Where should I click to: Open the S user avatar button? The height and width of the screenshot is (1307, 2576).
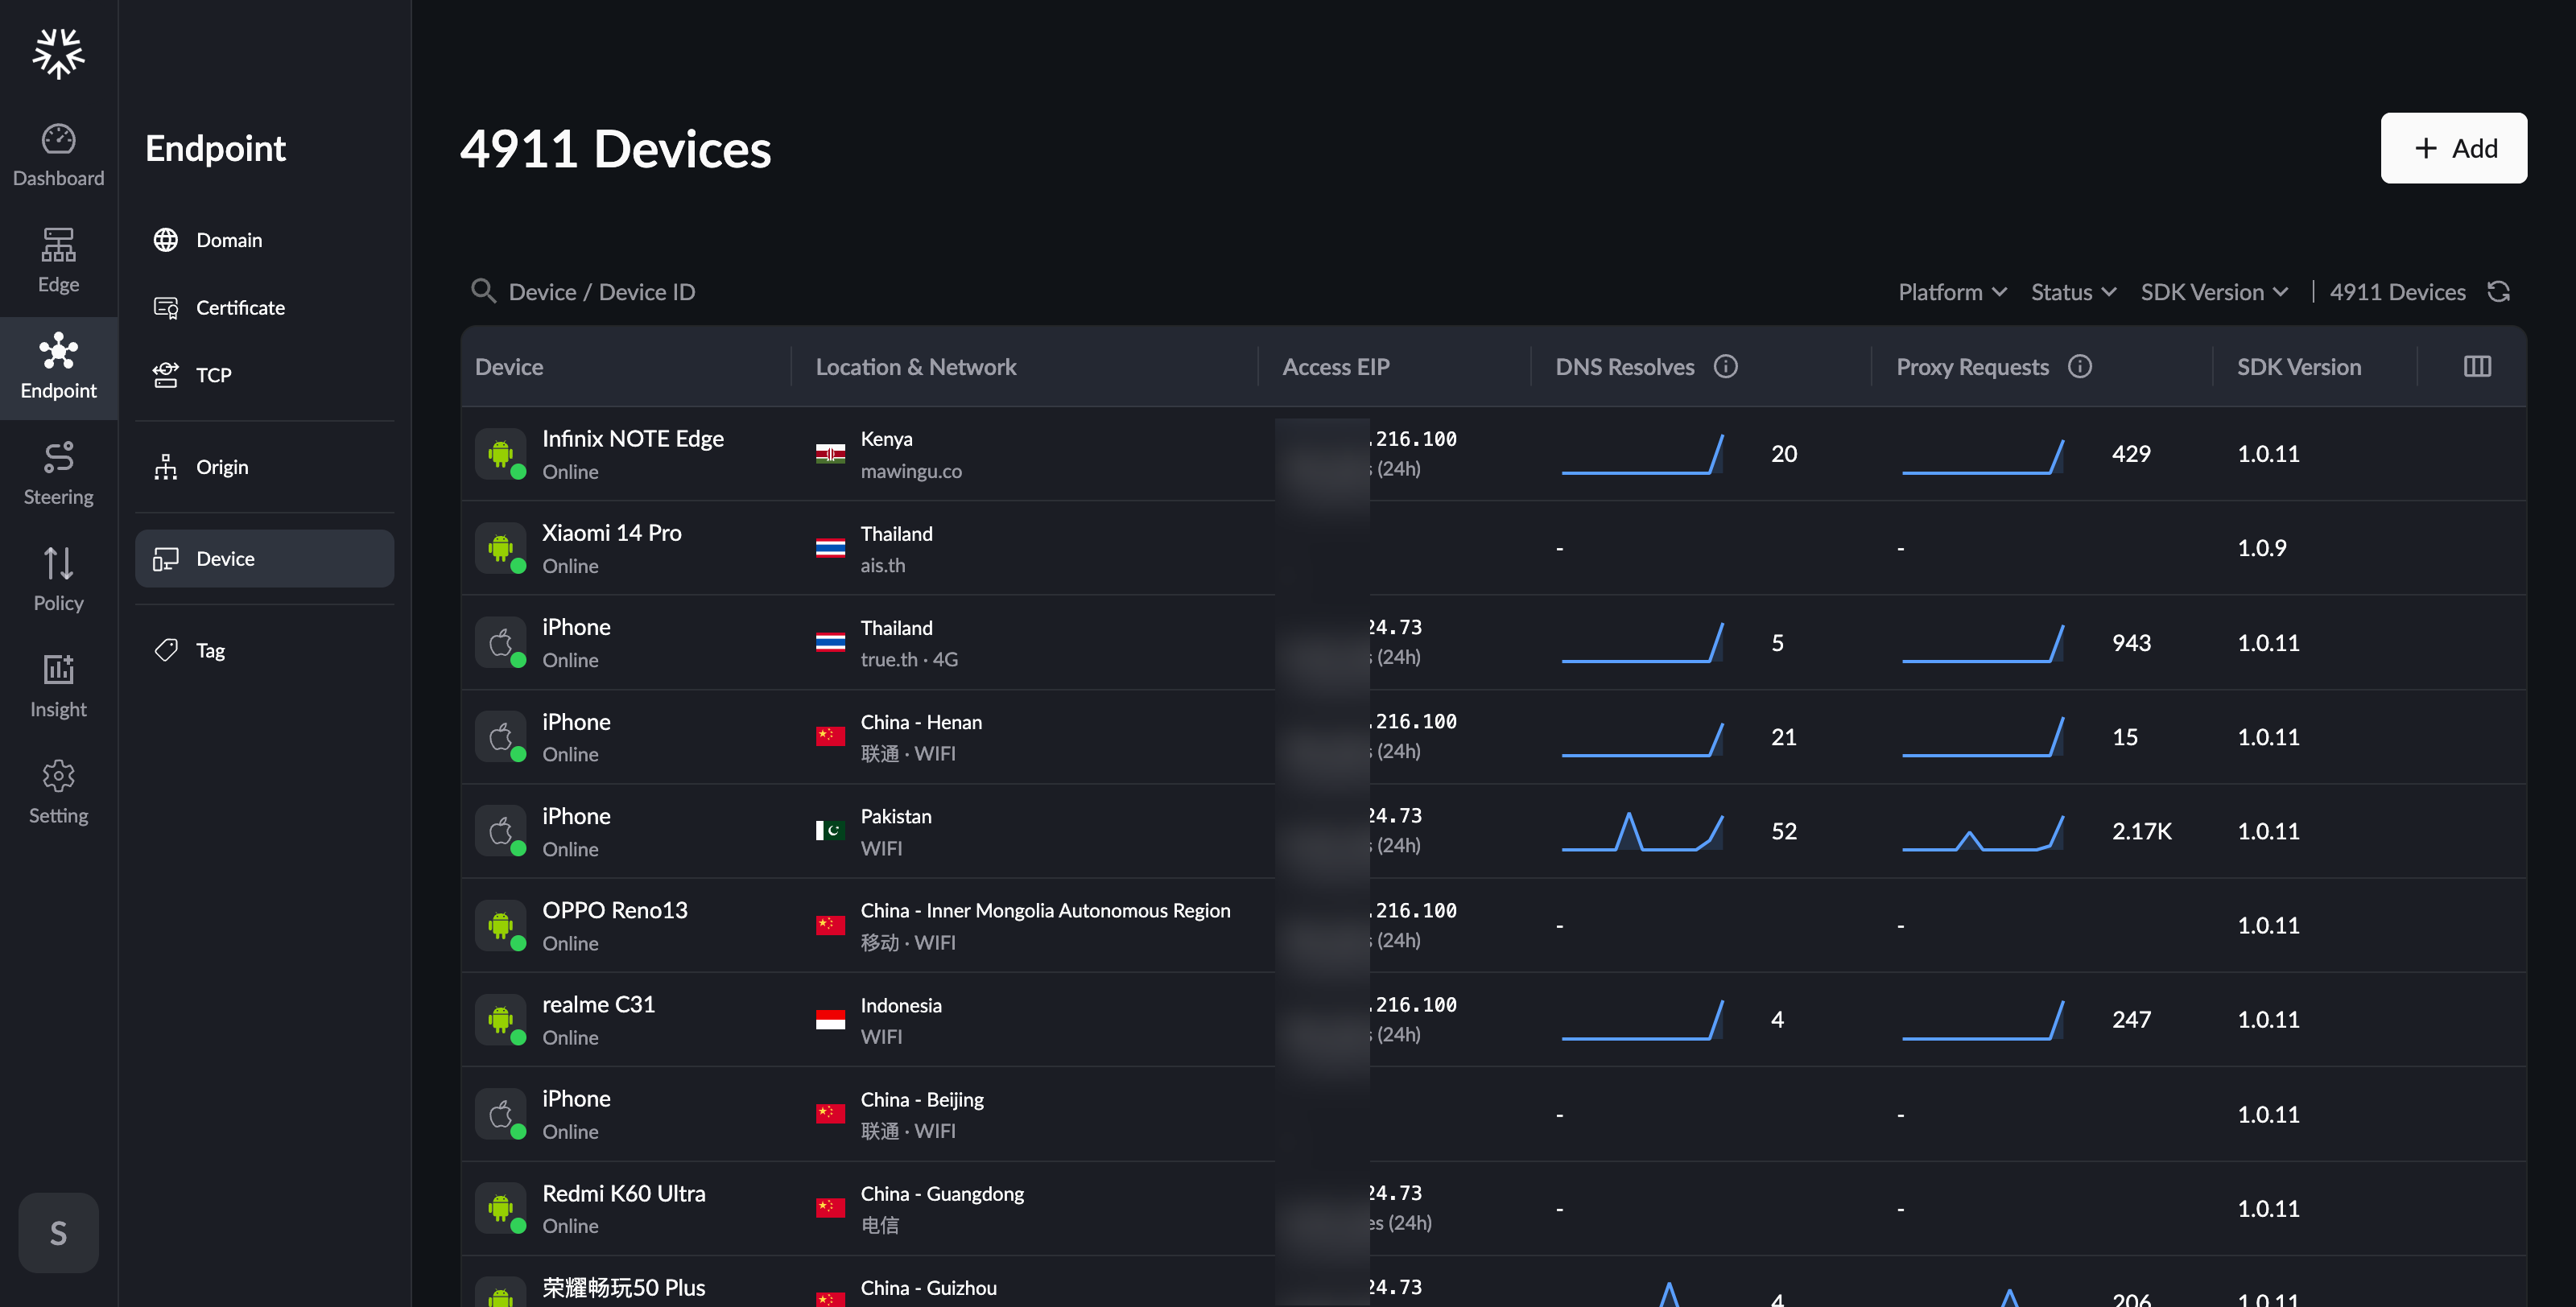tap(58, 1233)
